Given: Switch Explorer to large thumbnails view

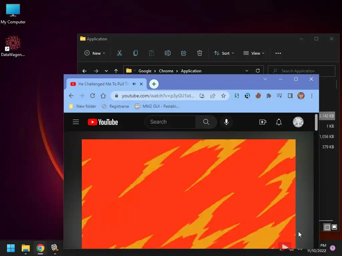Looking at the screenshot, I should tap(334, 227).
